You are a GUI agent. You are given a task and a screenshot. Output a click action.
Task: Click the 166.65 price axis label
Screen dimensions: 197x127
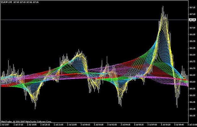192,75
